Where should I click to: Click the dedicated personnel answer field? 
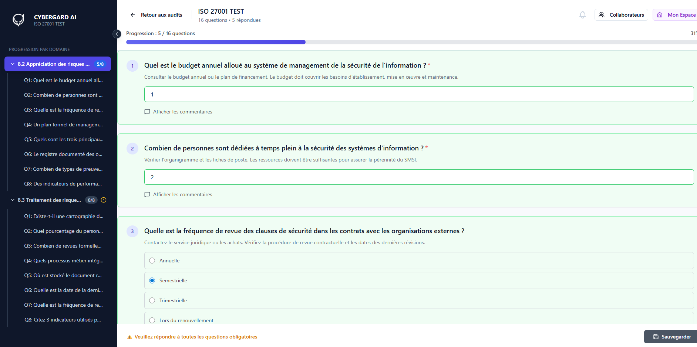pos(419,177)
